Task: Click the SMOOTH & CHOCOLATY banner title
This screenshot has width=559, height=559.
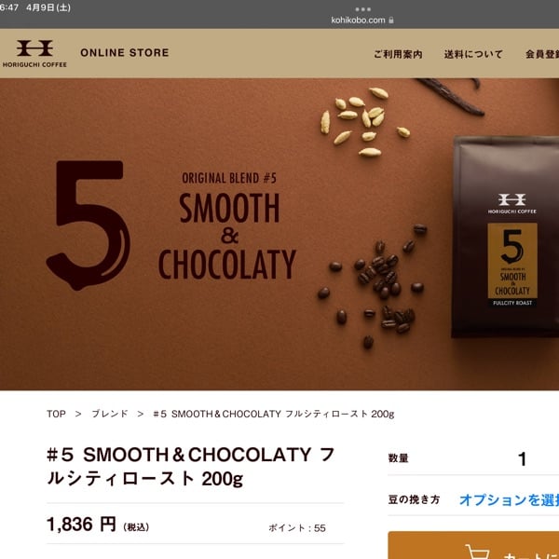Action: (x=227, y=236)
